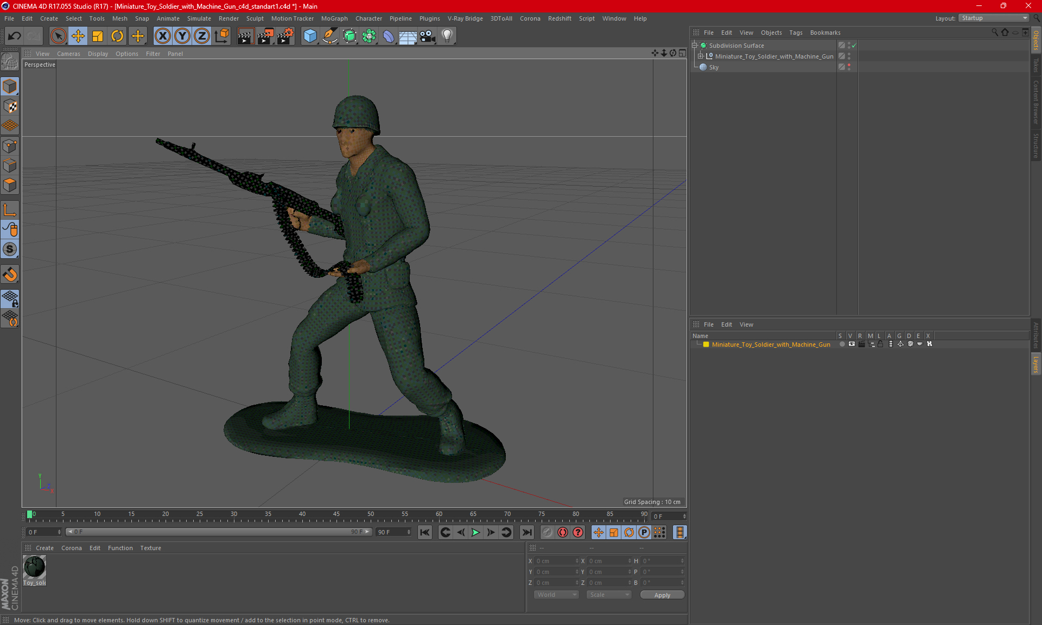Select Miniature_Toy_Soldier layer in Layer Manager

[x=771, y=345]
